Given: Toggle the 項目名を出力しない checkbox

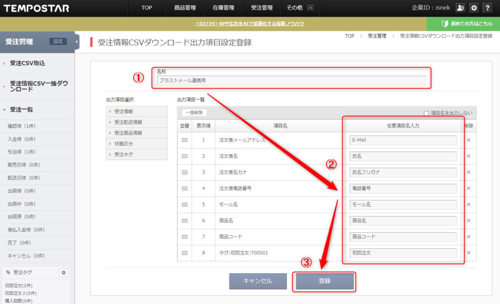Looking at the screenshot, I should (x=426, y=113).
